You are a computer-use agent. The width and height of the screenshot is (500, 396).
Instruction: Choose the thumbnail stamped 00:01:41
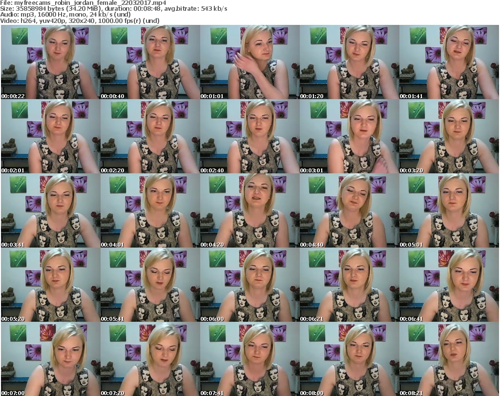449,62
